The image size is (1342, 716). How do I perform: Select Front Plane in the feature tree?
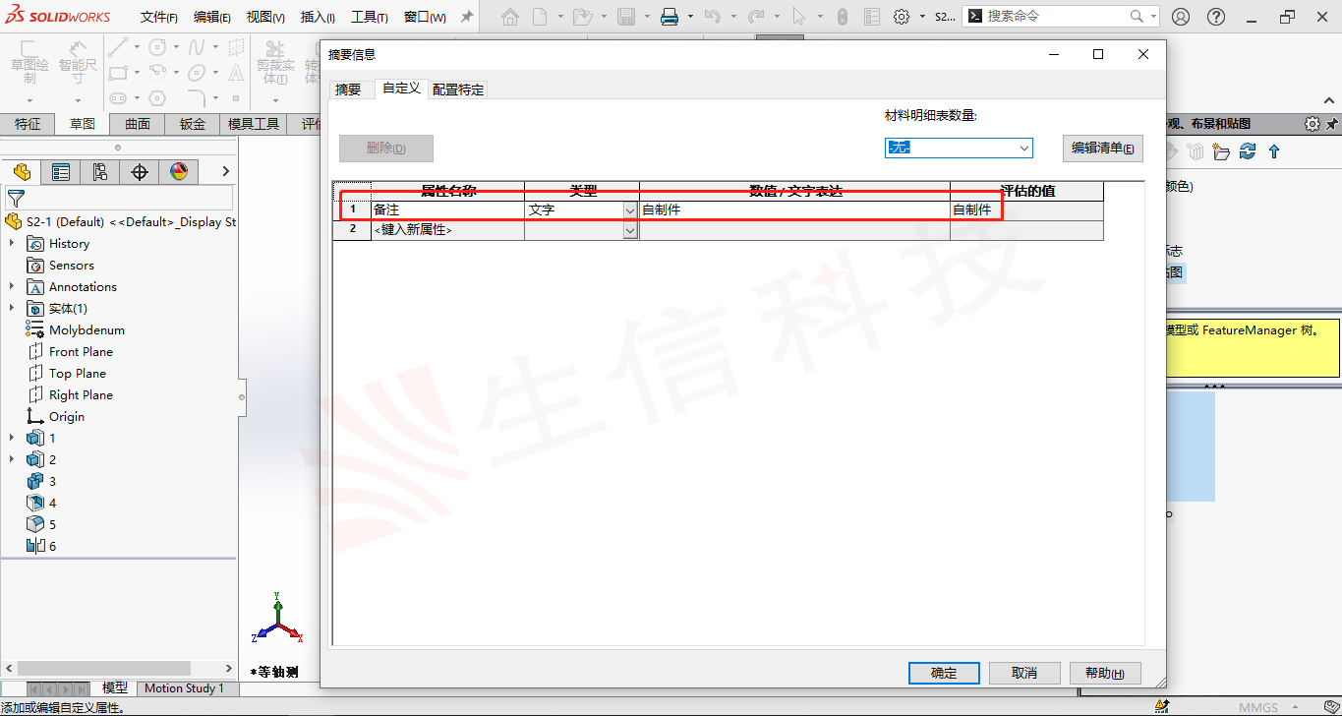pyautogui.click(x=81, y=352)
